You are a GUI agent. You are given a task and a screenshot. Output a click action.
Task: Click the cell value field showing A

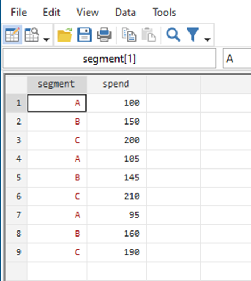(237, 59)
